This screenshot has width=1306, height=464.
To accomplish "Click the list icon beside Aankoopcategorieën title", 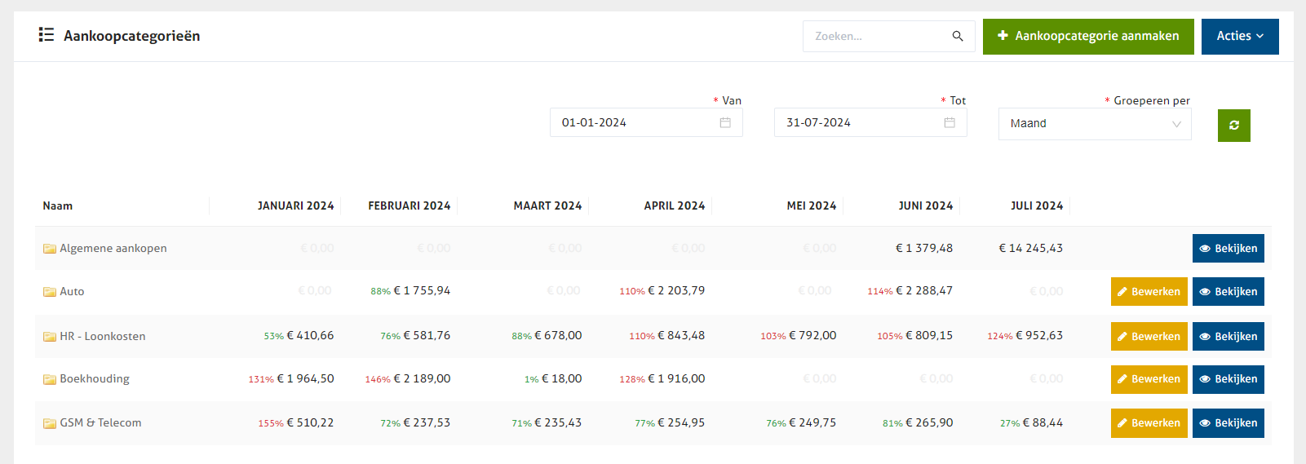I will tap(46, 35).
